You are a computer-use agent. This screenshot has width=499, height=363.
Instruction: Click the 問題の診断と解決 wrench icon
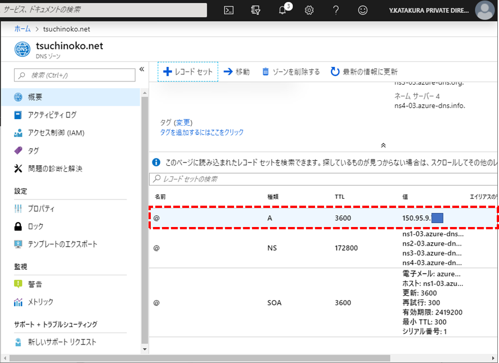(x=18, y=169)
